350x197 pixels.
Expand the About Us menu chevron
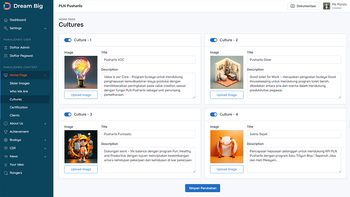point(45,124)
